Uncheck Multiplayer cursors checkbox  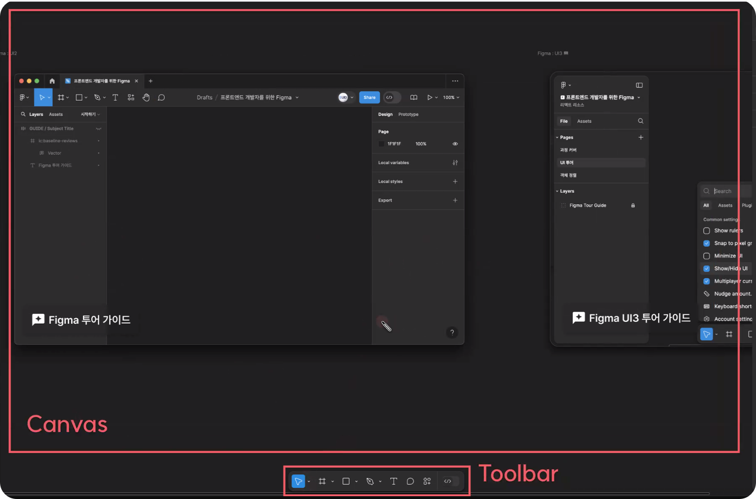706,281
